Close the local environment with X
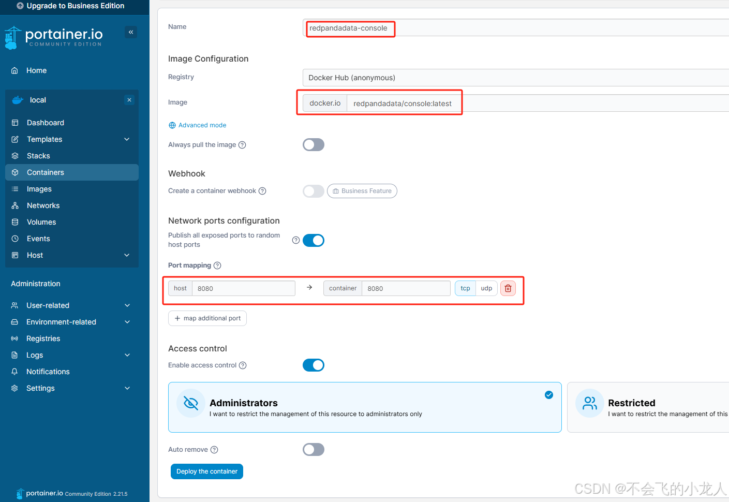729x502 pixels. (129, 100)
